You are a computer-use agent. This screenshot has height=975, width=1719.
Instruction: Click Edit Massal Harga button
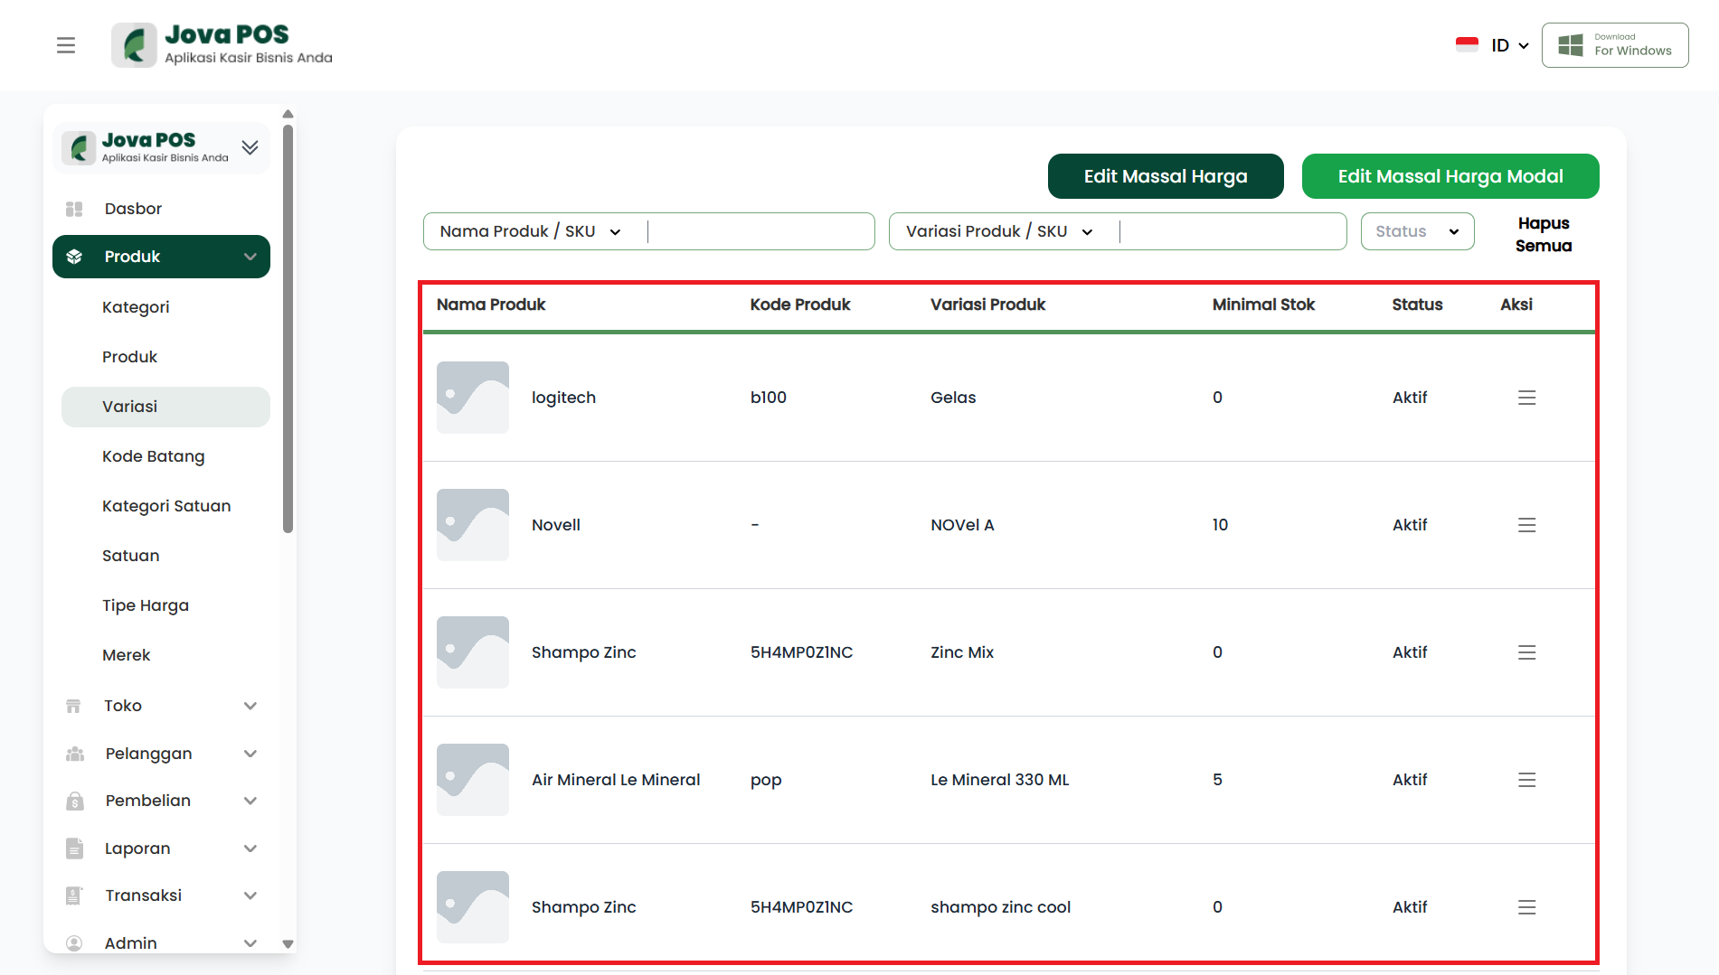point(1165,176)
